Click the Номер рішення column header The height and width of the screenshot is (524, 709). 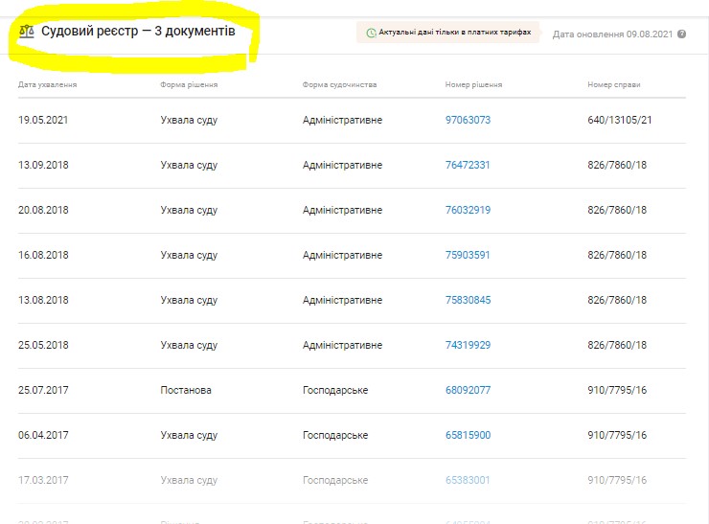click(x=473, y=84)
